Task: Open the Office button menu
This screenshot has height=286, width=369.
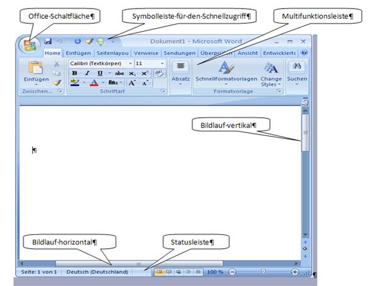Action: [27, 45]
